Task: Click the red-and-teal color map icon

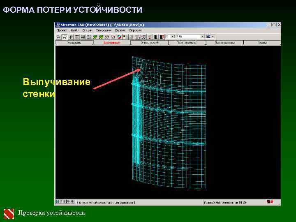Action: coord(119,37)
